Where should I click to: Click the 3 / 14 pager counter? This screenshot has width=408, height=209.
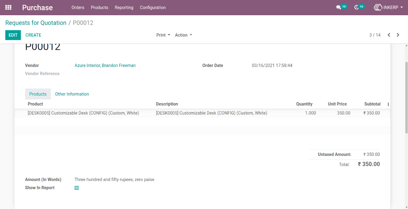click(x=375, y=35)
